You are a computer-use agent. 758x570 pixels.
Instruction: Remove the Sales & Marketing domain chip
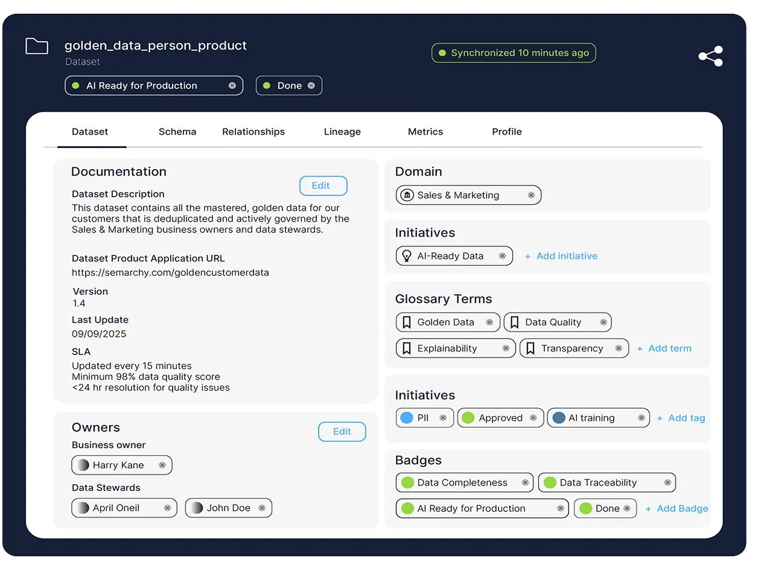click(531, 195)
